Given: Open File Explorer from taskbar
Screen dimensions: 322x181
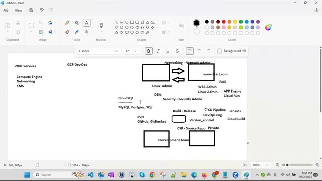Looking at the screenshot, I should point(183,175).
